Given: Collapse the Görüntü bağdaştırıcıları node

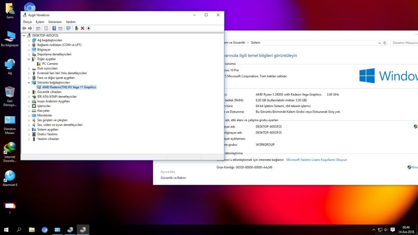Looking at the screenshot, I should click(x=29, y=83).
